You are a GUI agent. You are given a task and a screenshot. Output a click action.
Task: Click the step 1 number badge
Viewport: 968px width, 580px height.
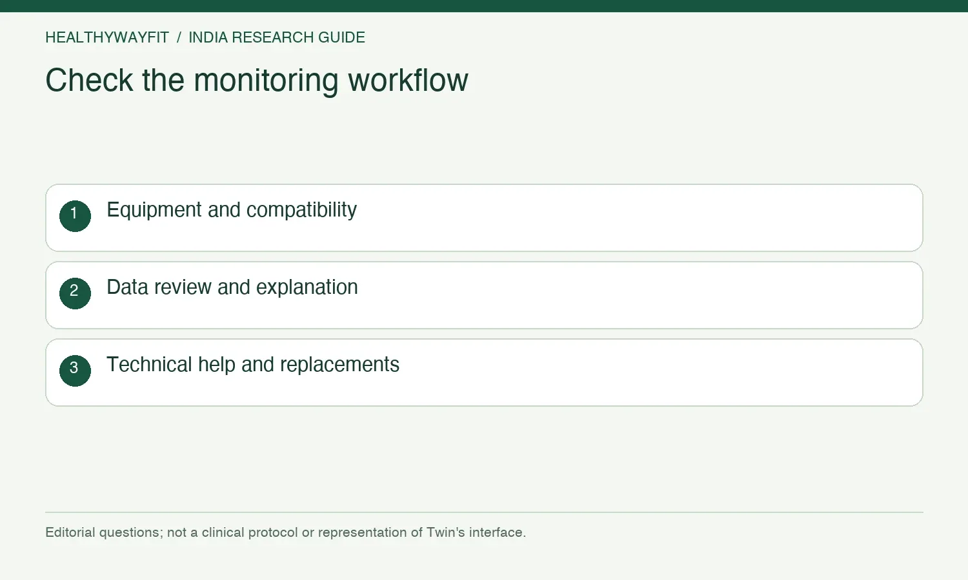point(75,216)
